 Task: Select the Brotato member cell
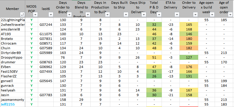(x=13, y=39)
